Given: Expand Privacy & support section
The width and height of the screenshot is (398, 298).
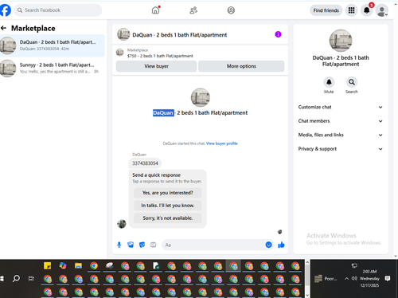Looking at the screenshot, I should (x=341, y=149).
